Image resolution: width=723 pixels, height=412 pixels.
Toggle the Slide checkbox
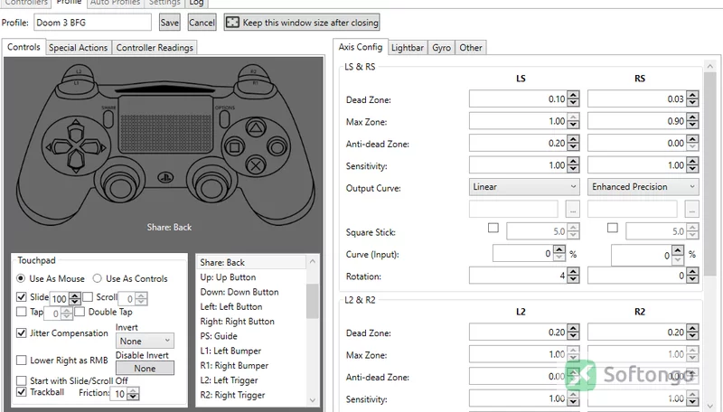pyautogui.click(x=21, y=296)
